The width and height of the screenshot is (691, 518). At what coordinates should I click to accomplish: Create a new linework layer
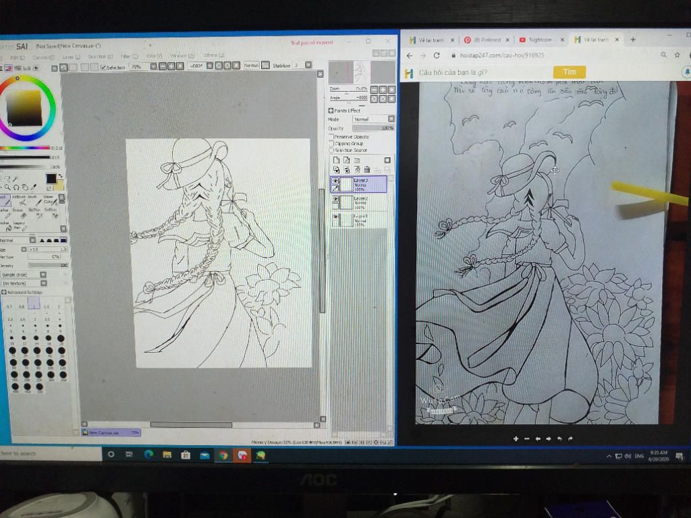click(x=347, y=160)
